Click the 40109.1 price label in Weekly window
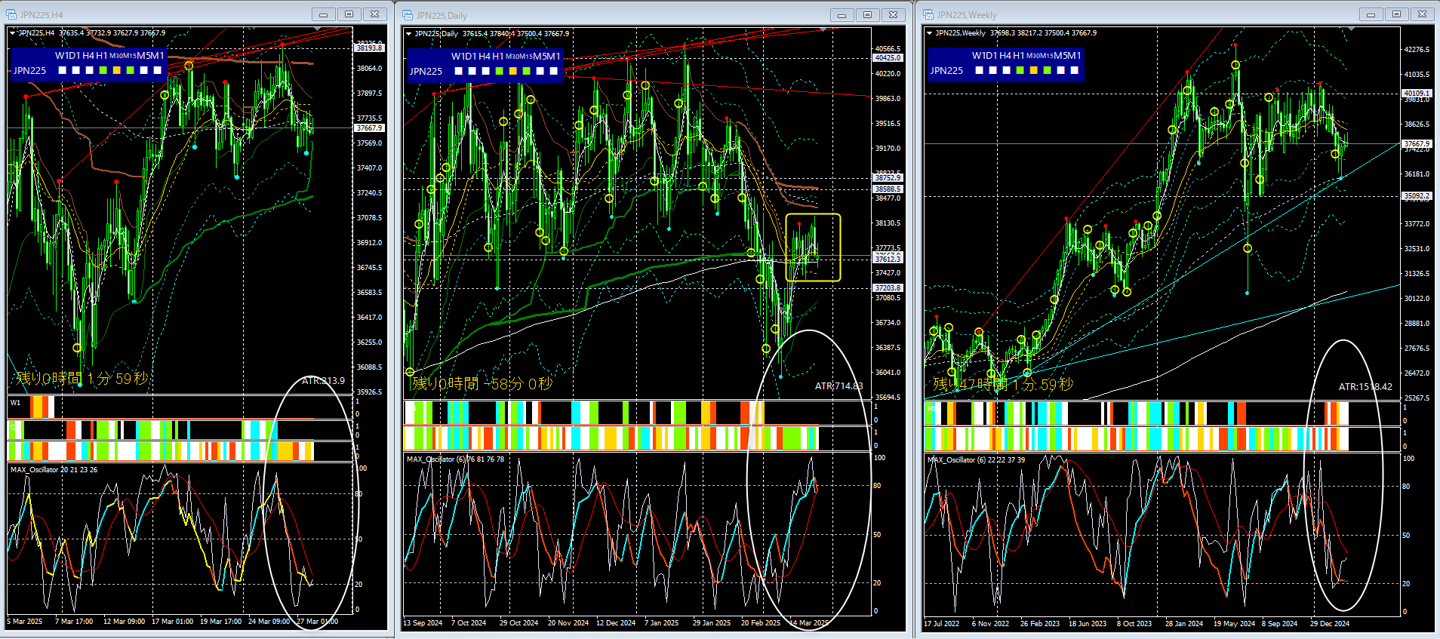1440x639 pixels. coord(1417,94)
